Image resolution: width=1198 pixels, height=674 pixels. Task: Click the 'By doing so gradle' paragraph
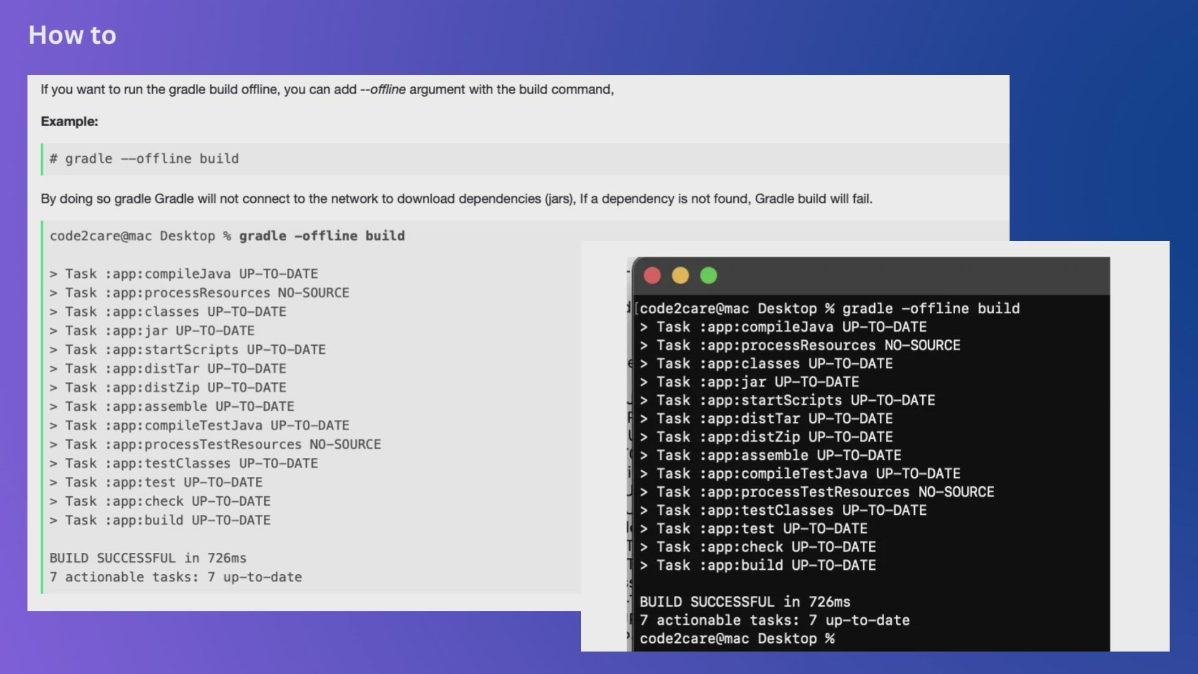pos(456,198)
